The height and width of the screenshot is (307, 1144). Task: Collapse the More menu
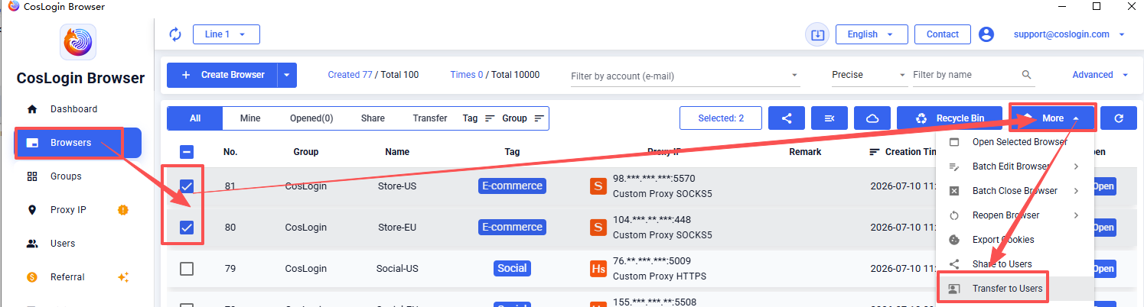tap(1053, 118)
